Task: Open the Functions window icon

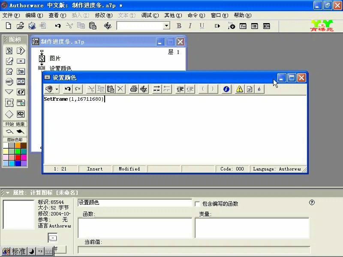Action: [243, 26]
